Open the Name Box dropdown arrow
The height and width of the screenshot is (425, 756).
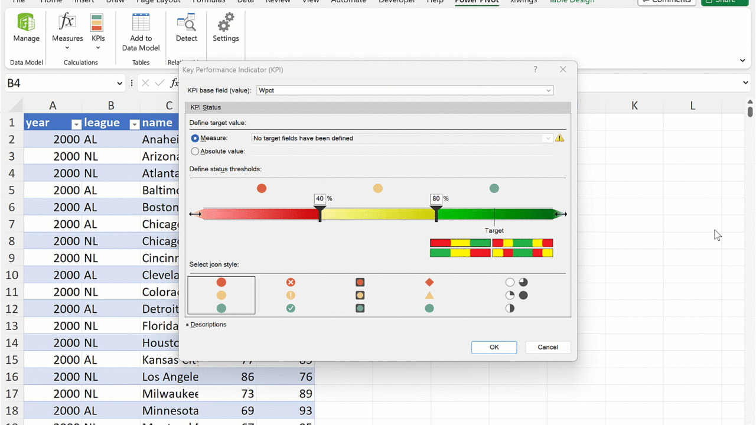coord(119,83)
